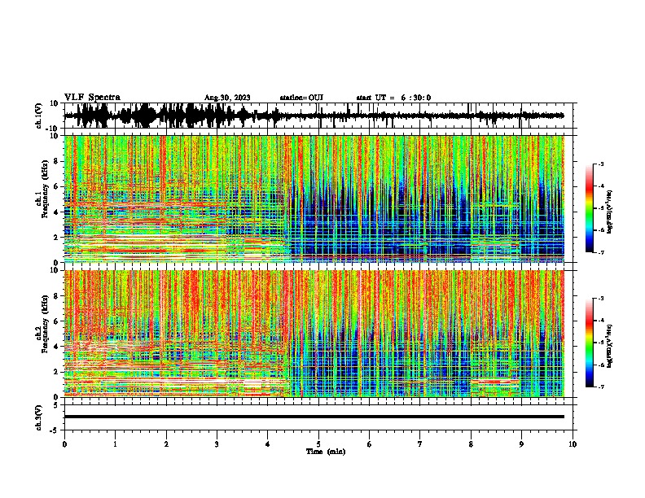
Task: Click the "station=OUI" header label
Action: click(x=301, y=98)
